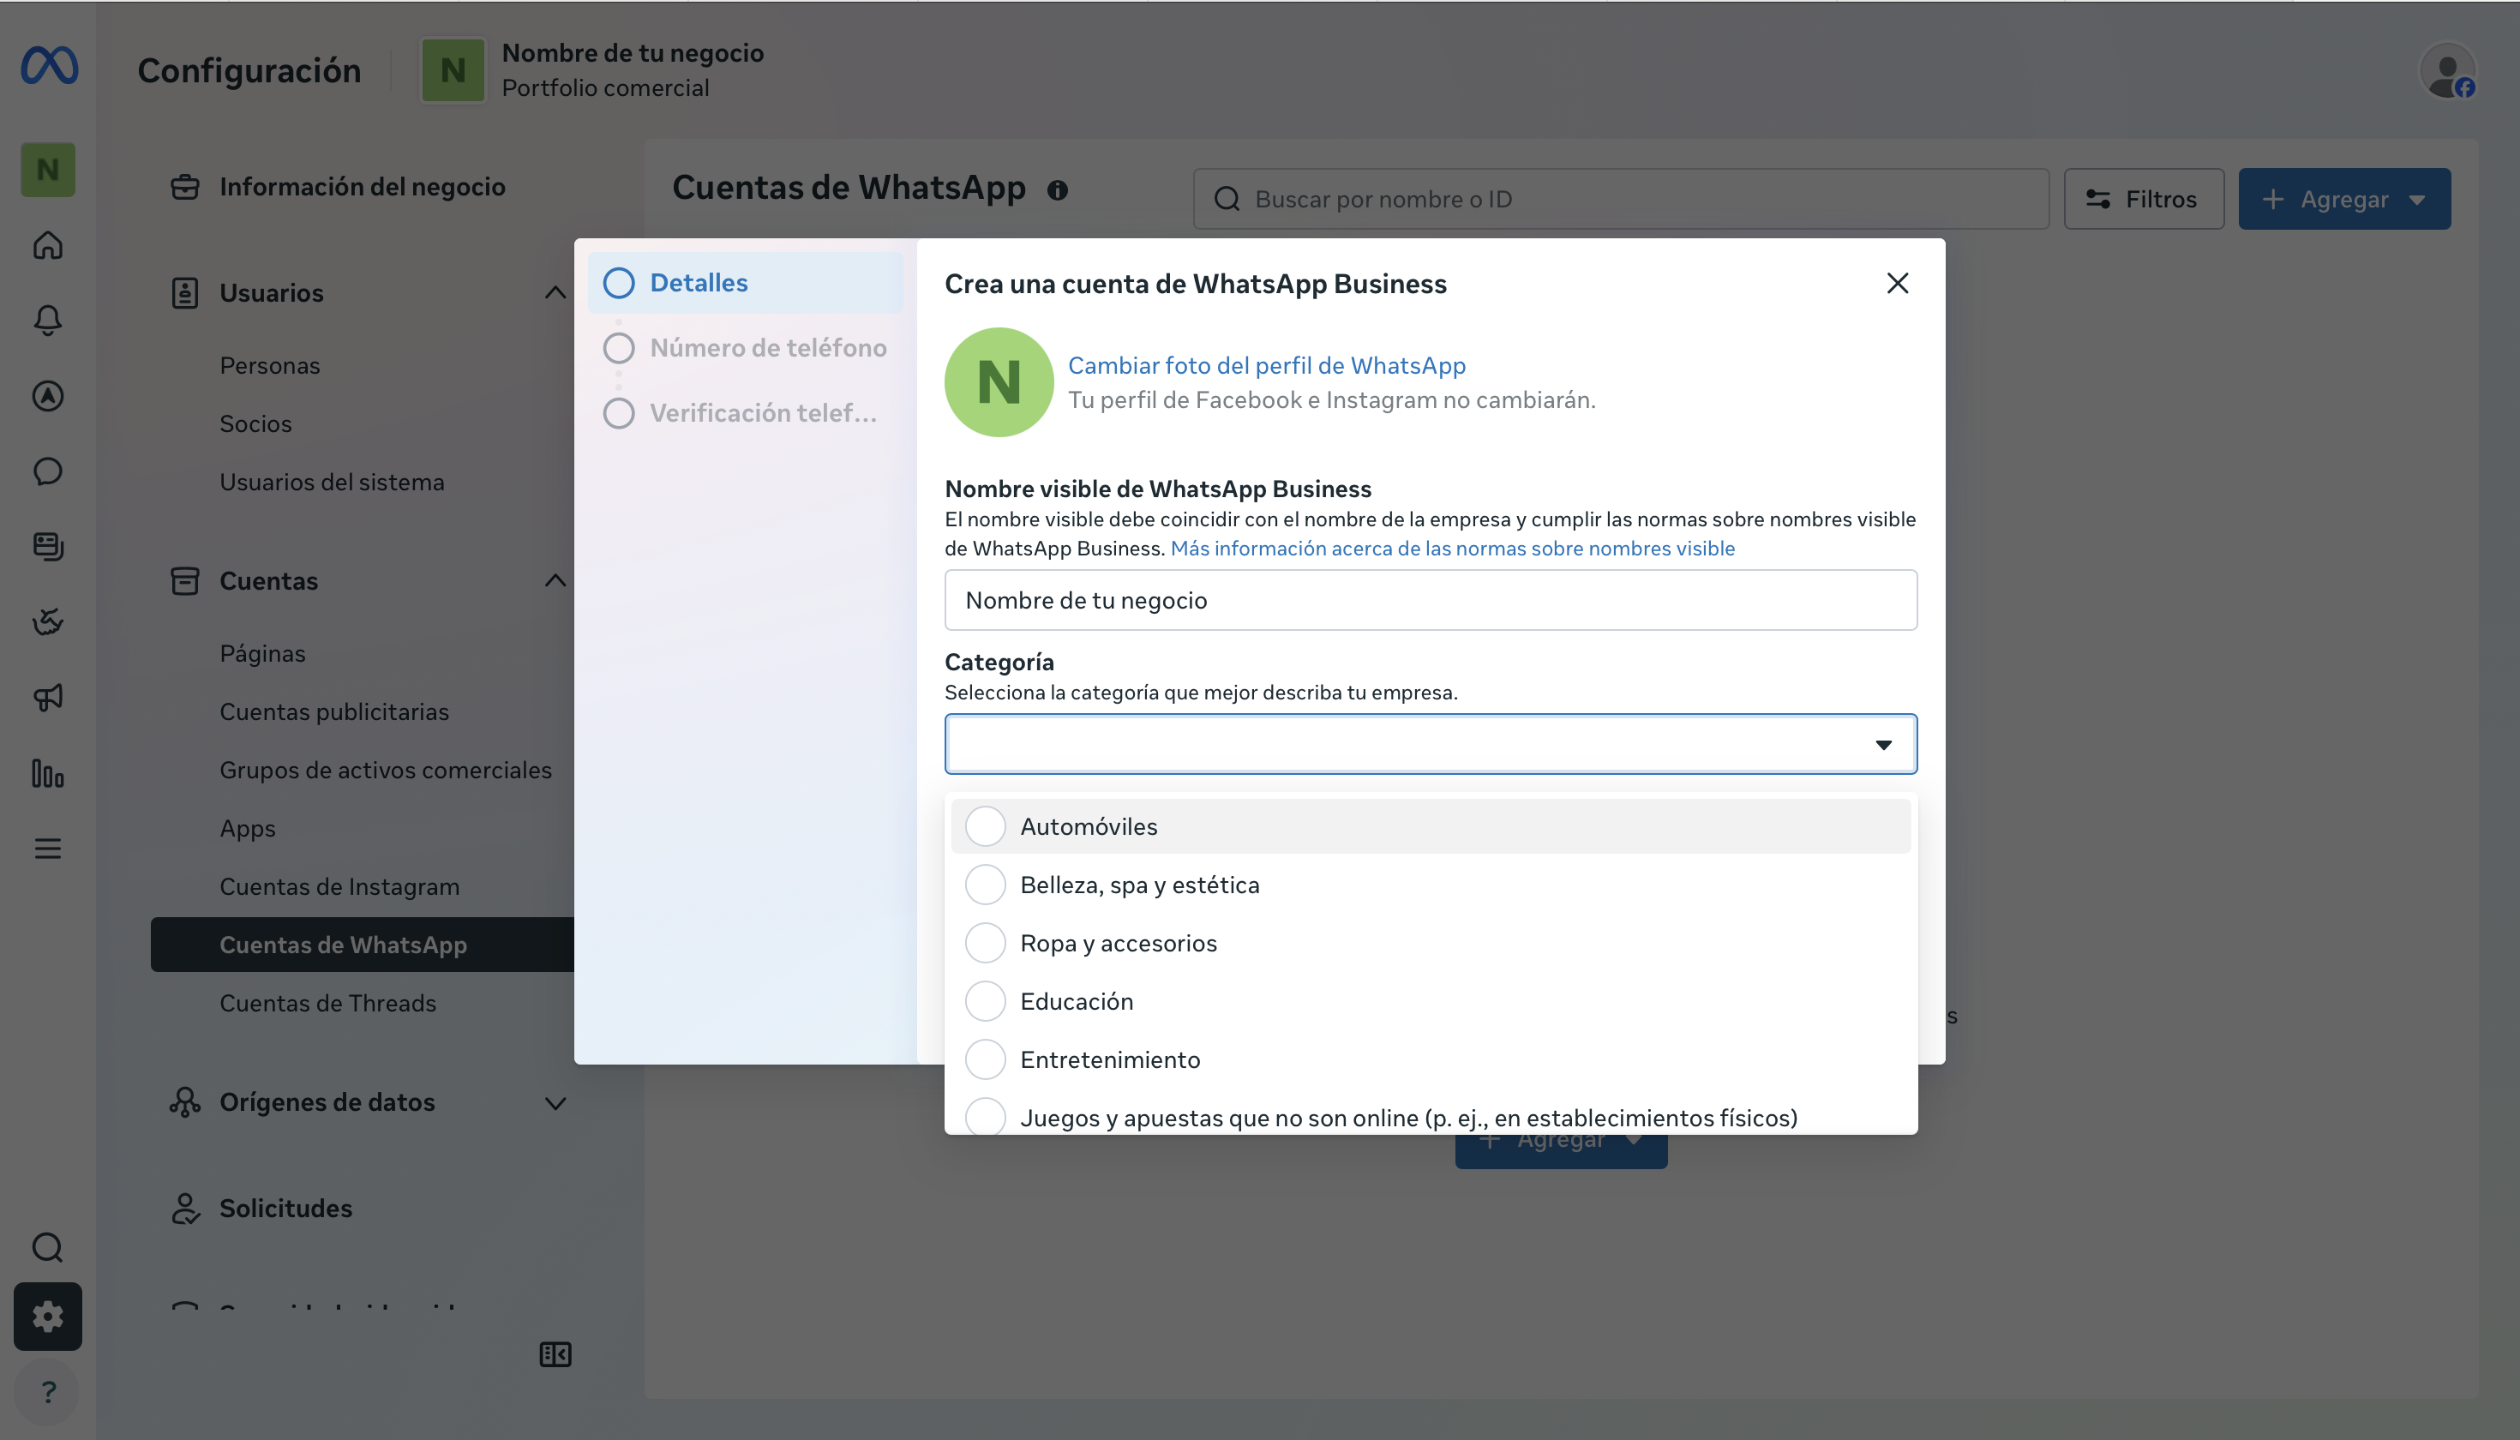This screenshot has width=2520, height=1440.
Task: Select the Automóviles category option
Action: 1430,825
